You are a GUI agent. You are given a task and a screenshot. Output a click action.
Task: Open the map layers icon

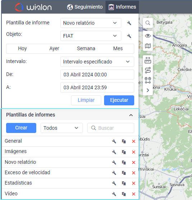[x=148, y=46]
